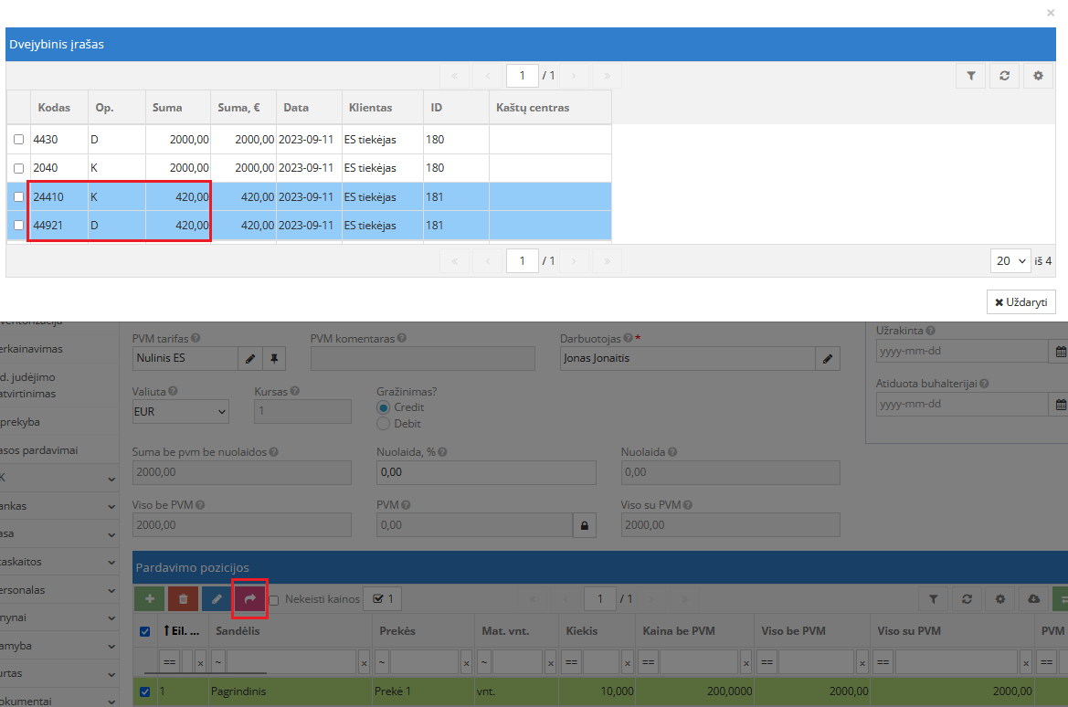1068x707 pixels.
Task: Open the Valiuta EUR dropdown
Action: [x=180, y=412]
